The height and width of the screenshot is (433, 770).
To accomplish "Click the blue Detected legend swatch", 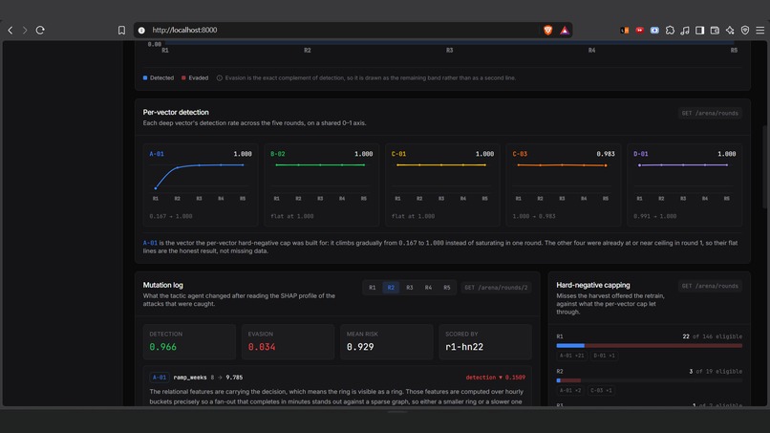I will [x=145, y=77].
